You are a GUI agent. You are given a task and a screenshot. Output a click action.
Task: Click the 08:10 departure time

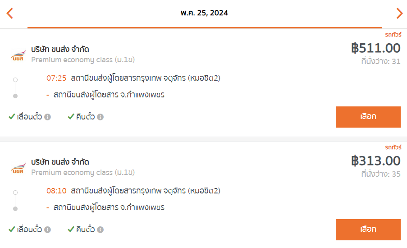pyautogui.click(x=56, y=191)
